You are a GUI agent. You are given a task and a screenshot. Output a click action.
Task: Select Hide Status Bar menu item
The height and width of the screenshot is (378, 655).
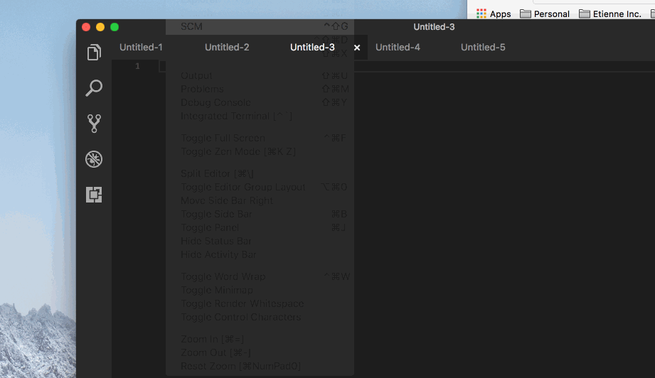tap(260, 241)
